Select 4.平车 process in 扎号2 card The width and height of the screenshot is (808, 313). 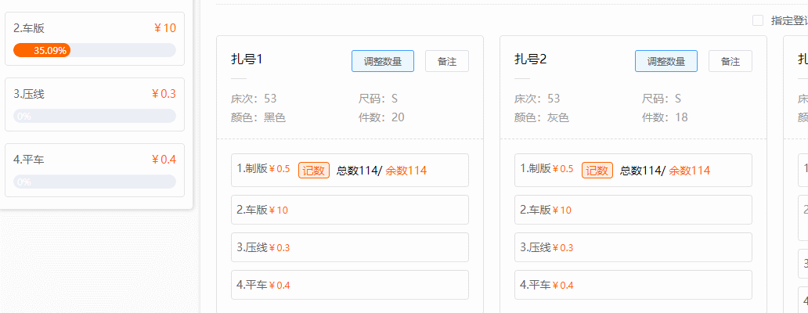633,285
